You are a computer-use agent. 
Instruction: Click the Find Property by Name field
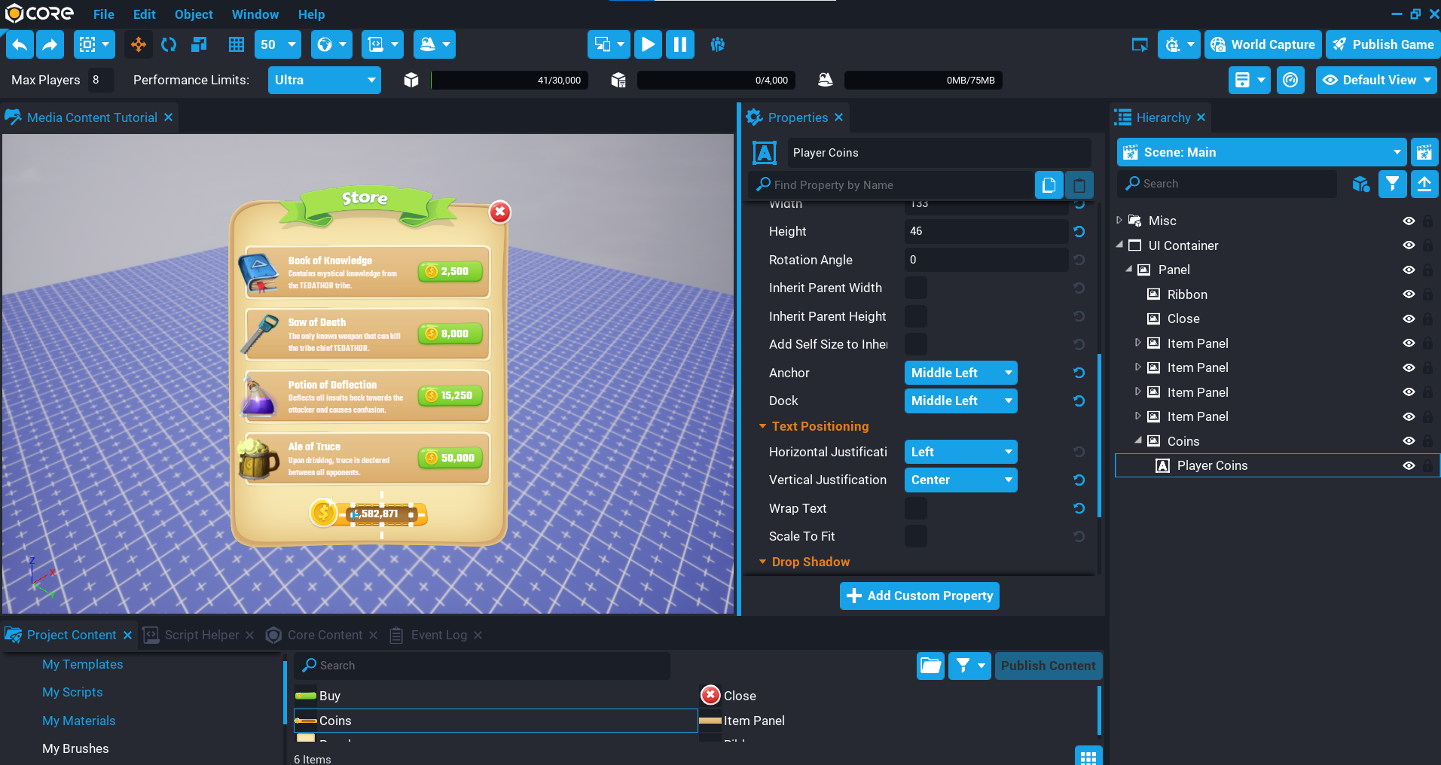pos(896,184)
